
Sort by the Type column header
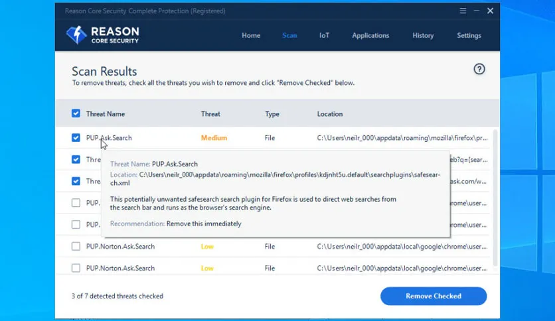(272, 114)
